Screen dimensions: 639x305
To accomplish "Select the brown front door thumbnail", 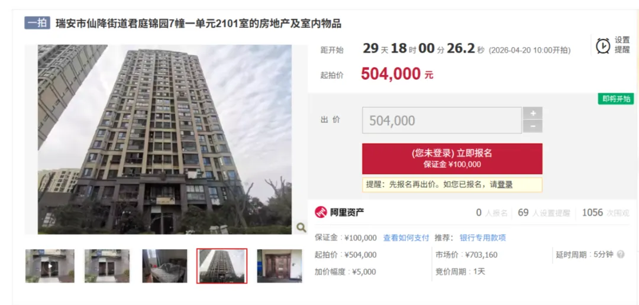I will coord(279,266).
